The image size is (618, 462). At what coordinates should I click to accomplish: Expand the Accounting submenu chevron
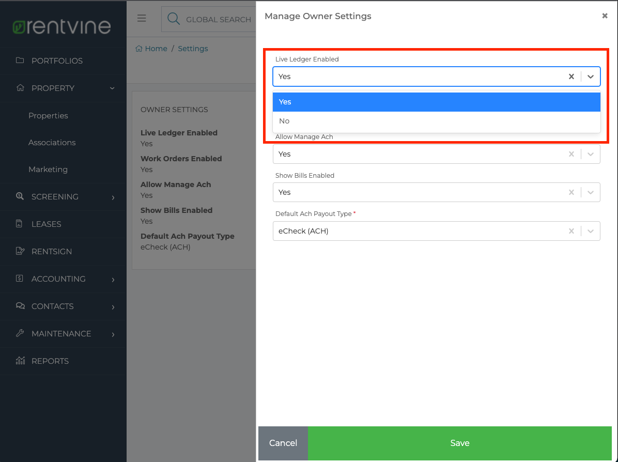[x=113, y=280]
